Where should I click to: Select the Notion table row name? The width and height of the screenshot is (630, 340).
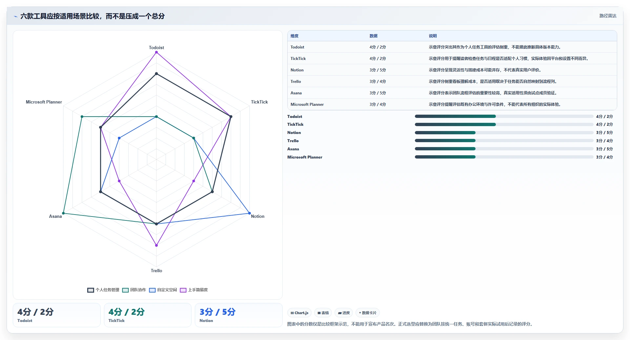[297, 70]
